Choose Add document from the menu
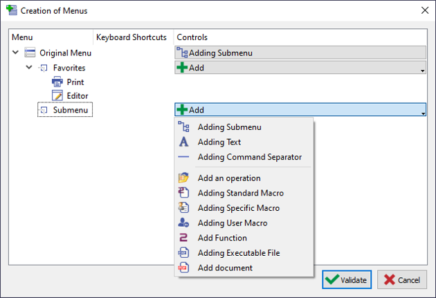 (225, 268)
